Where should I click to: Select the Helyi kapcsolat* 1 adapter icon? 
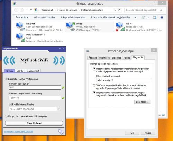(20, 38)
